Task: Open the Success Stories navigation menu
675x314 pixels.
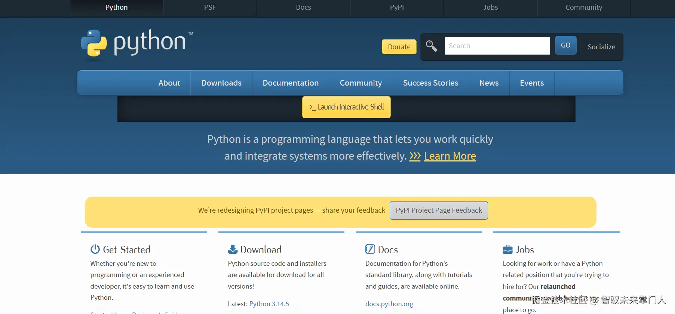Action: click(430, 83)
